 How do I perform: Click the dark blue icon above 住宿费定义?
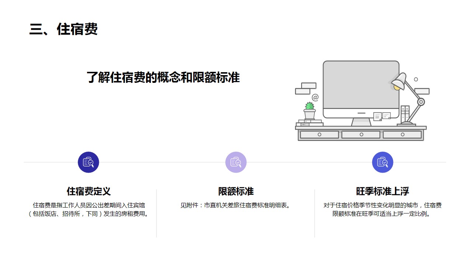(88, 162)
